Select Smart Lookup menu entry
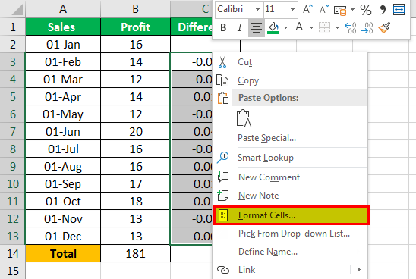Viewport: 416px width, 279px height. tap(290, 158)
